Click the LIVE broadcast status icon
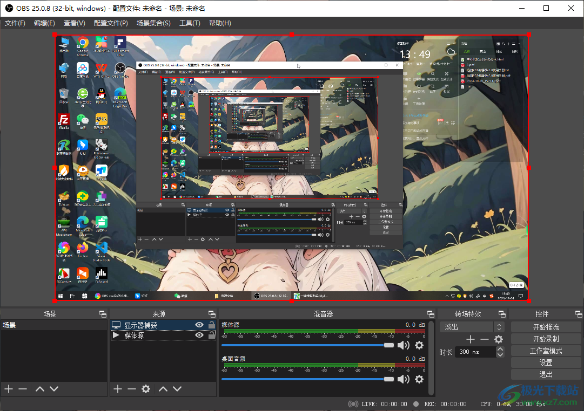 click(353, 404)
